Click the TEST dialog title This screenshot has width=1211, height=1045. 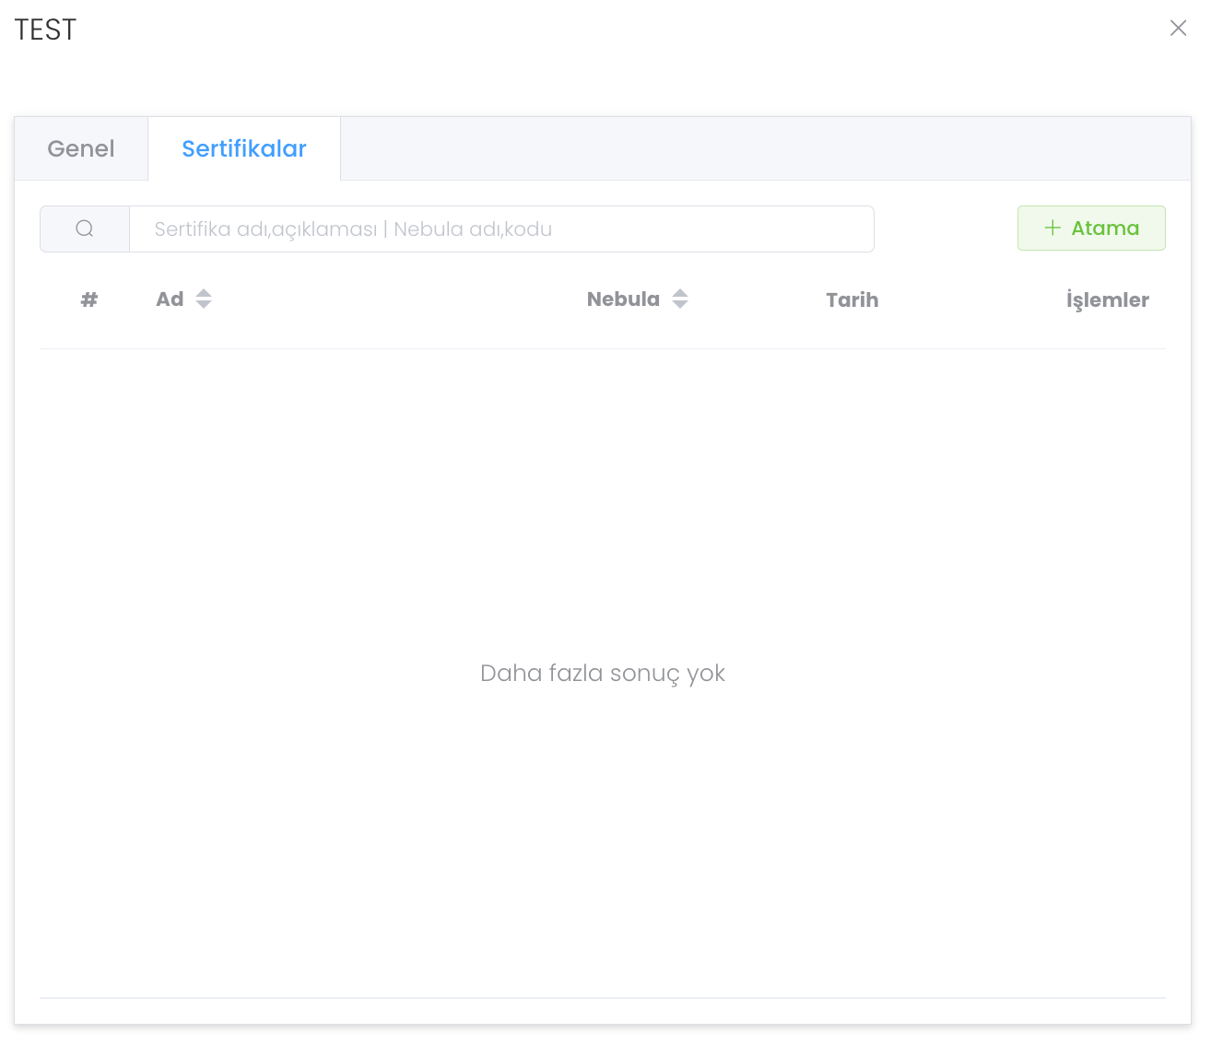click(45, 29)
